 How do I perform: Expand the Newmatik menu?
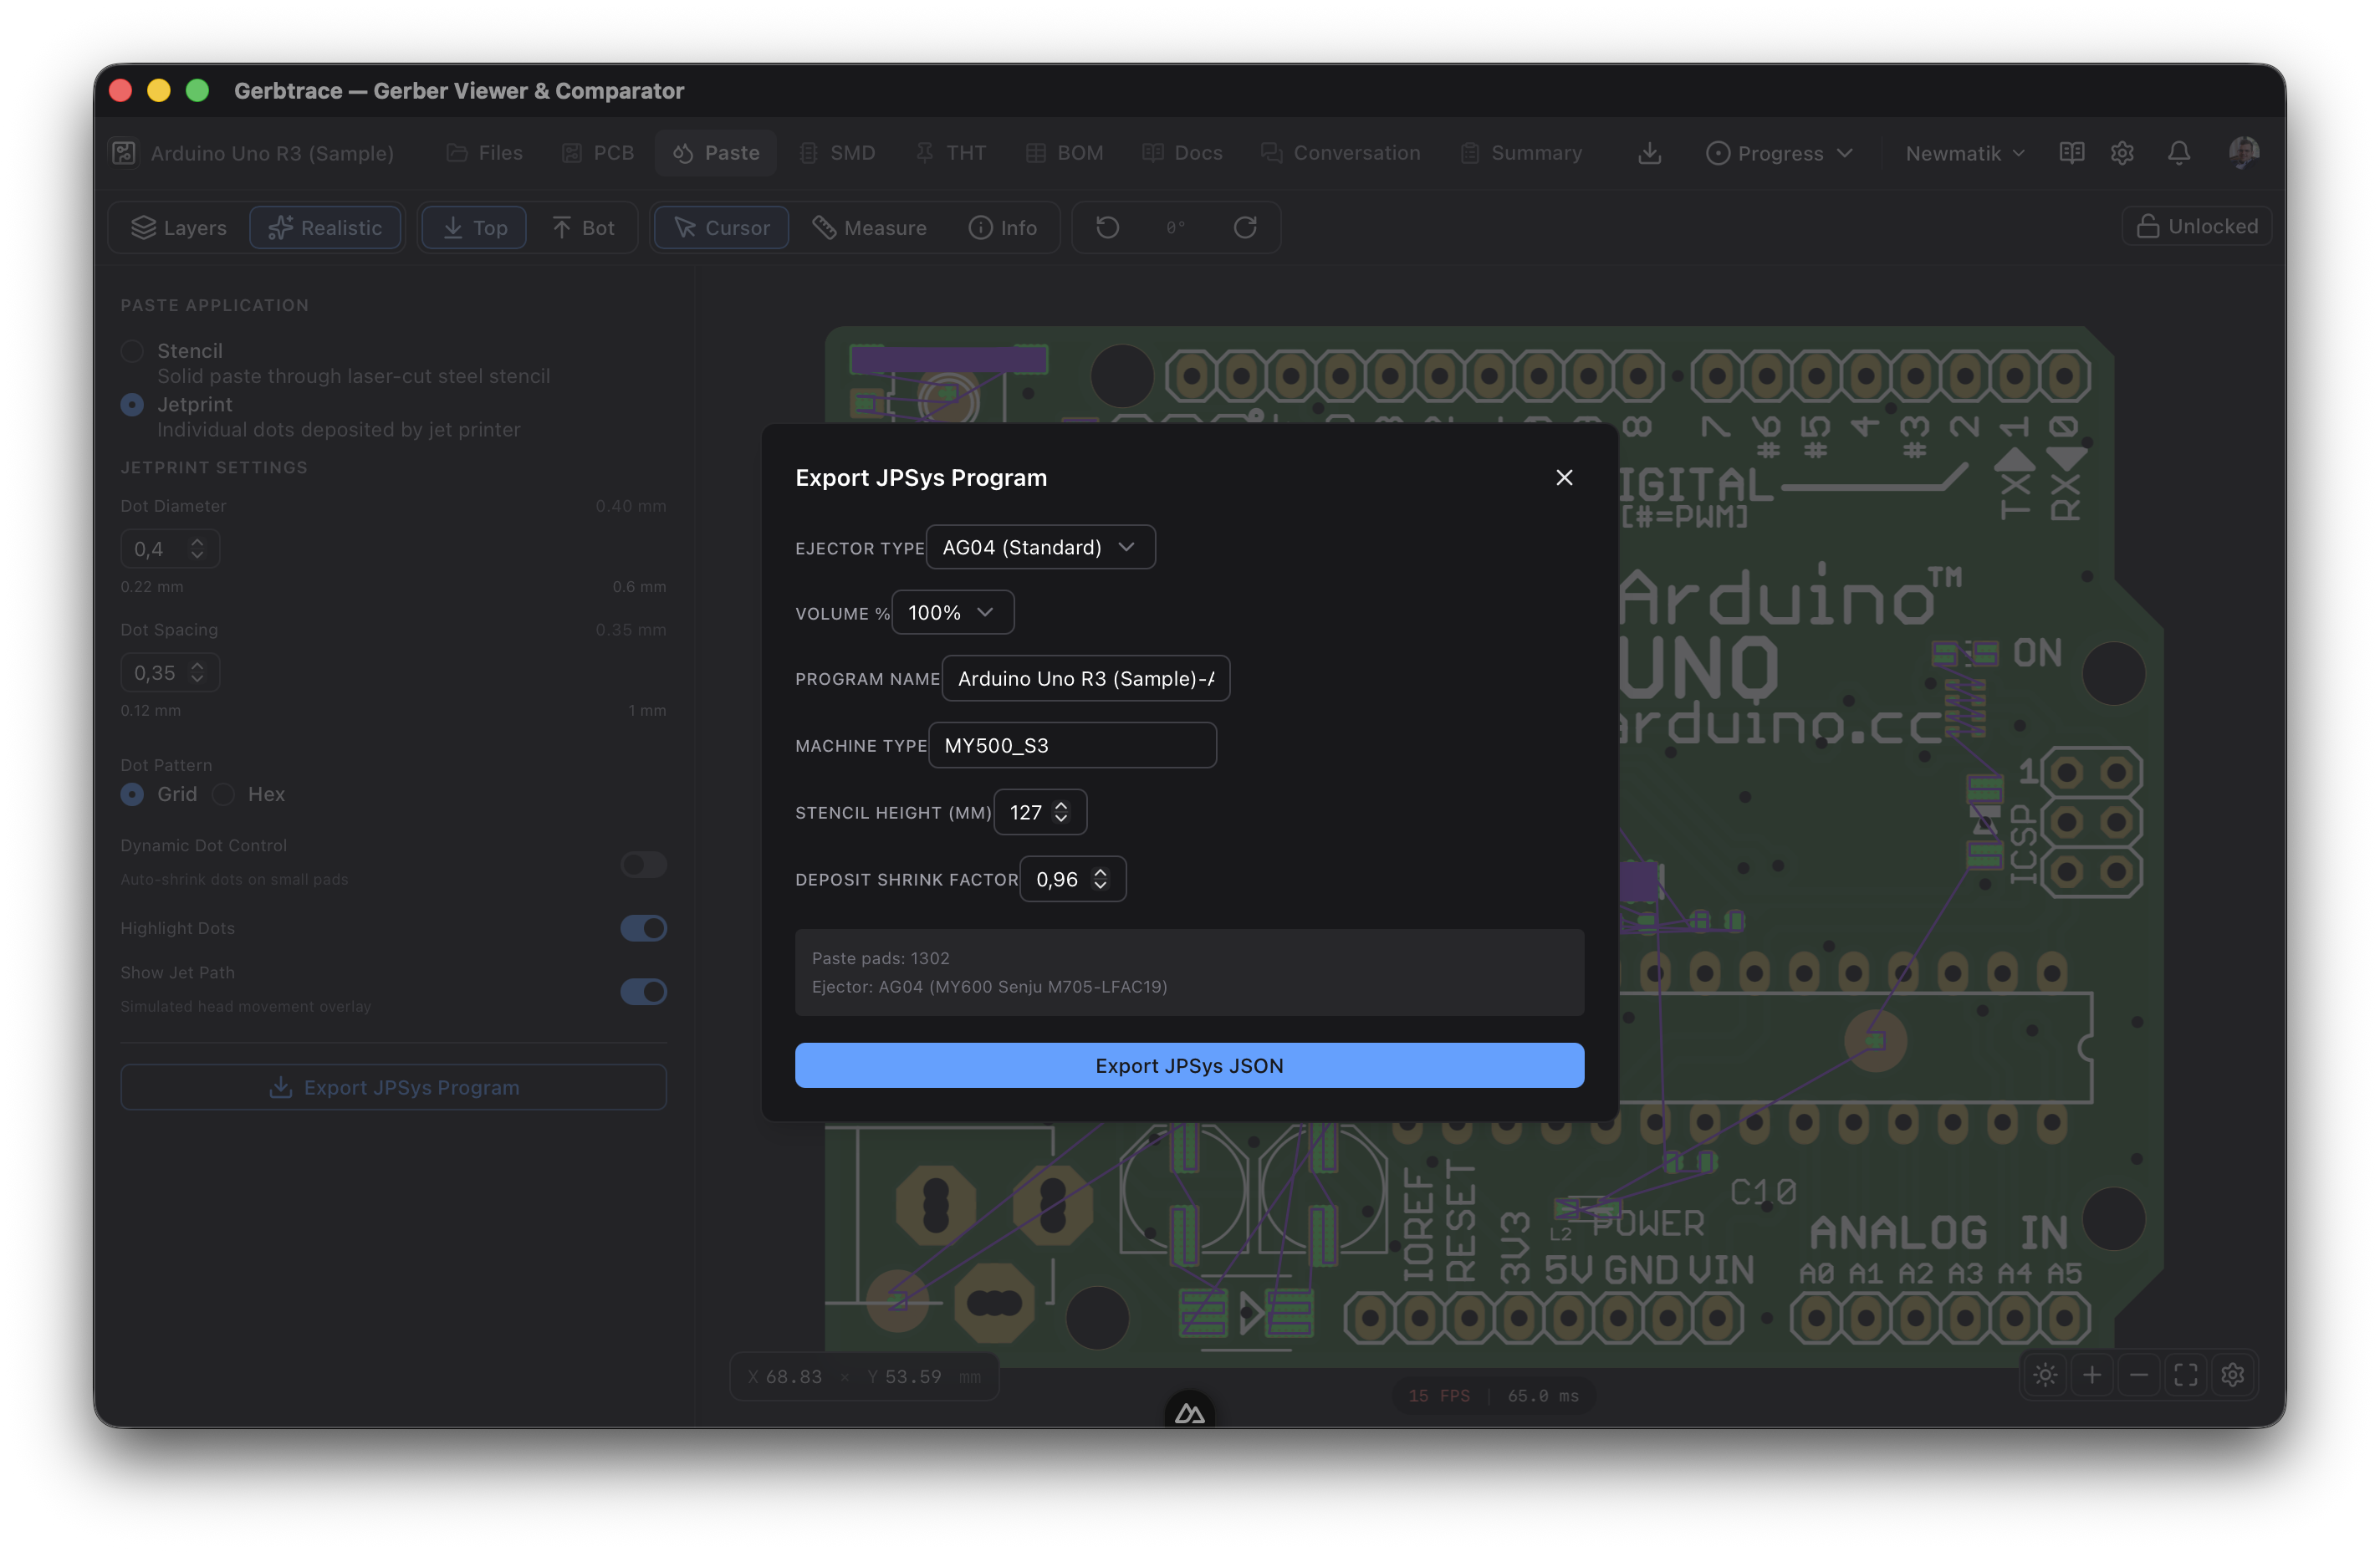click(x=1965, y=153)
